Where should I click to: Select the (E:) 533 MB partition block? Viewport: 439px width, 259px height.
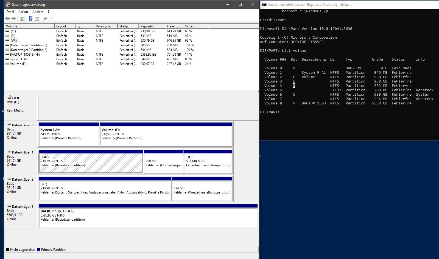click(208, 161)
